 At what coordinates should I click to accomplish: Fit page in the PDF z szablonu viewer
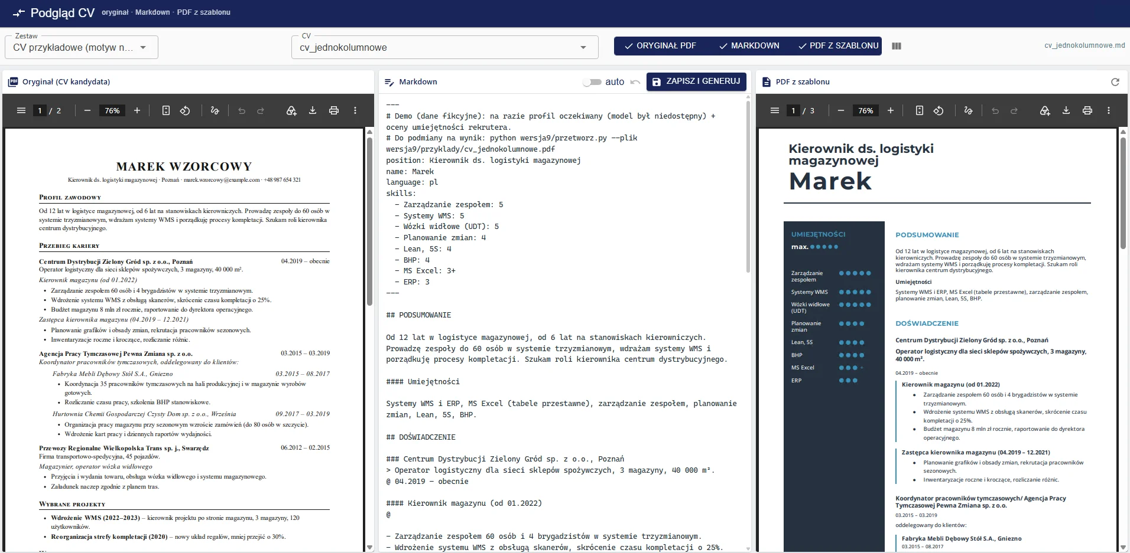tap(920, 110)
